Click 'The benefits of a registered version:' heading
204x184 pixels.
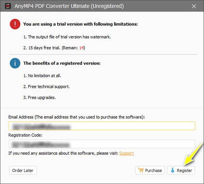pyautogui.click(x=62, y=63)
